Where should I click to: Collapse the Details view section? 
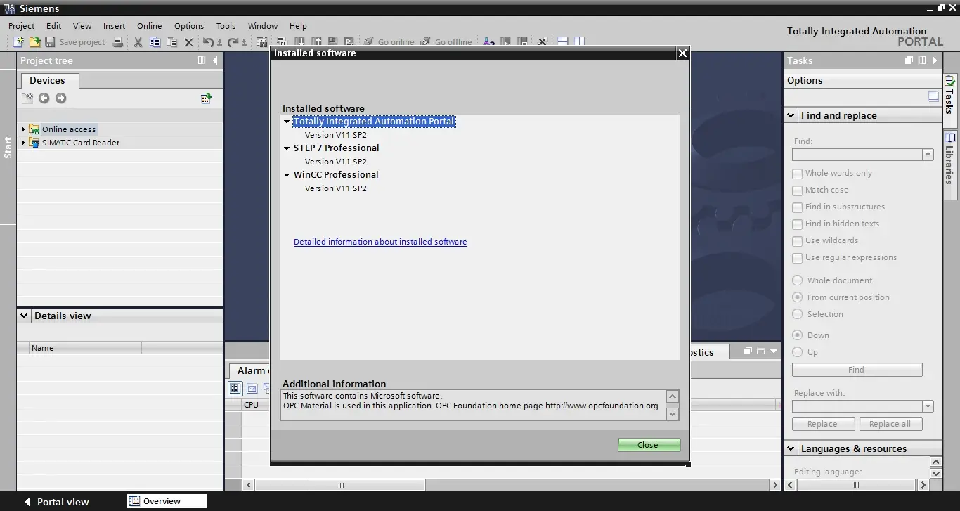24,316
